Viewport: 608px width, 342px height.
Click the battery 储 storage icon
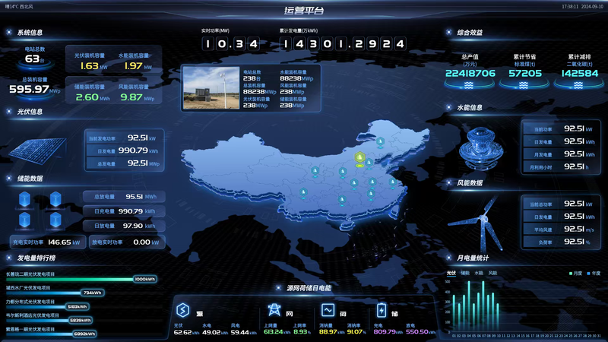382,310
